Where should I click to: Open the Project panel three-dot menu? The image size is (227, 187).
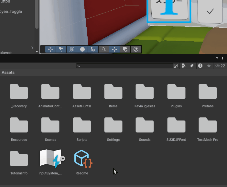tap(222, 59)
